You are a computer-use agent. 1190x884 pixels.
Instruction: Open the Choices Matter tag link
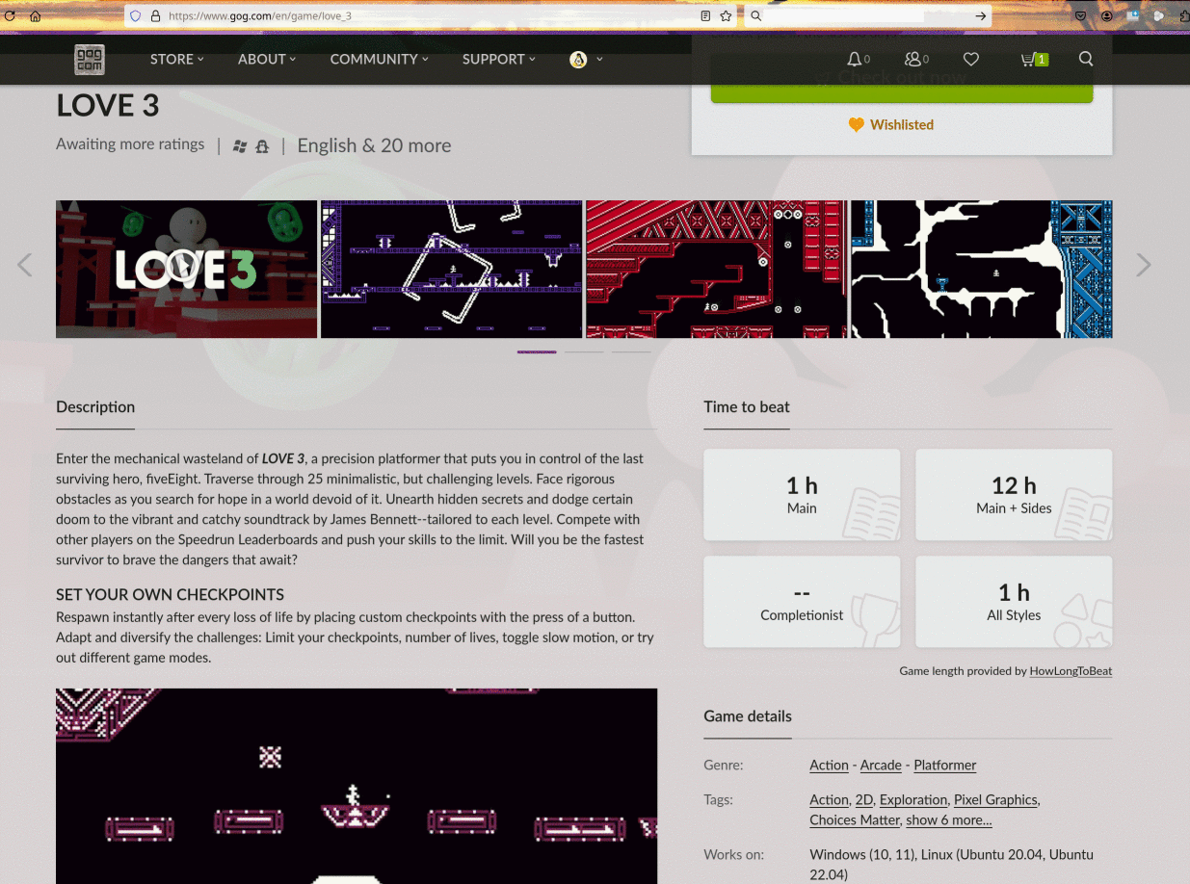pos(855,820)
